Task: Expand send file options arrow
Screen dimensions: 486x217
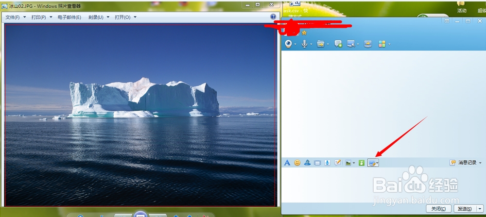Action: coord(327,45)
